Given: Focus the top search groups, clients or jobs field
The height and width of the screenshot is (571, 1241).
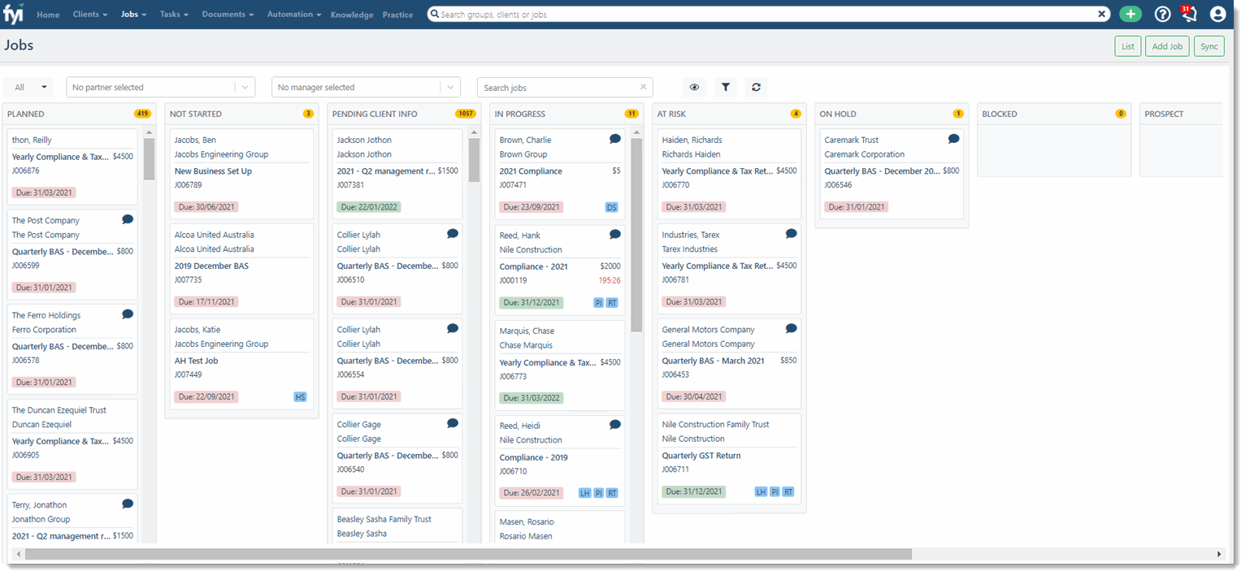Looking at the screenshot, I should [768, 14].
